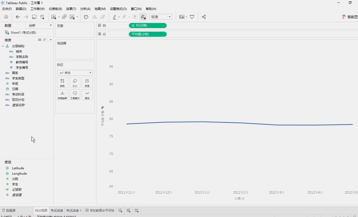Screen dimensions: 358x217
Task: Open the 颜色 color picker on marks card
Action: click(x=62, y=83)
